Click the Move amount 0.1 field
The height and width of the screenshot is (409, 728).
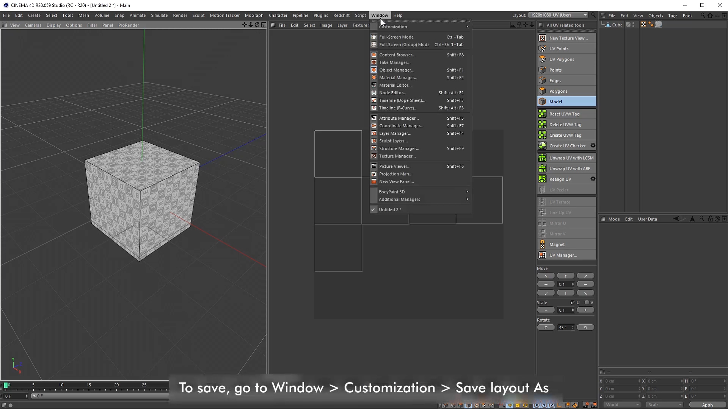pos(565,284)
